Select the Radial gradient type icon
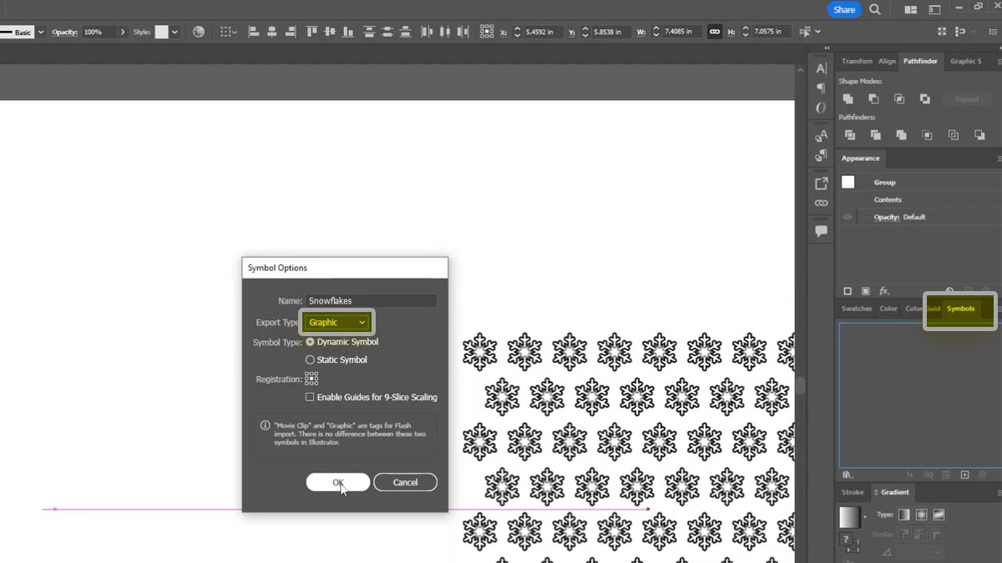 click(922, 515)
